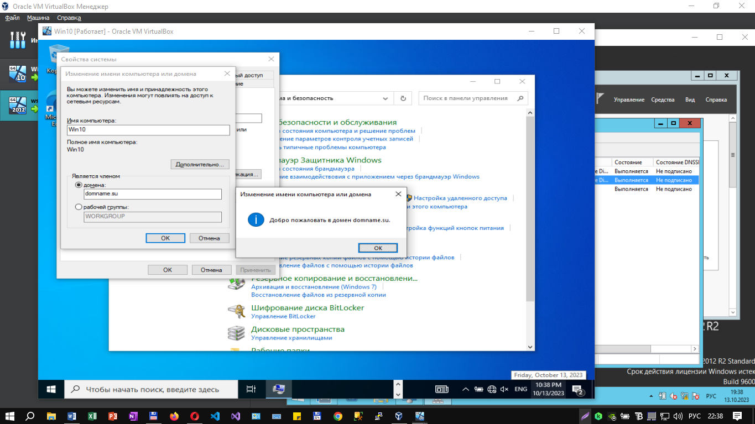Launch Opera from the host taskbar
Viewport: 755px width, 424px height.
[195, 416]
